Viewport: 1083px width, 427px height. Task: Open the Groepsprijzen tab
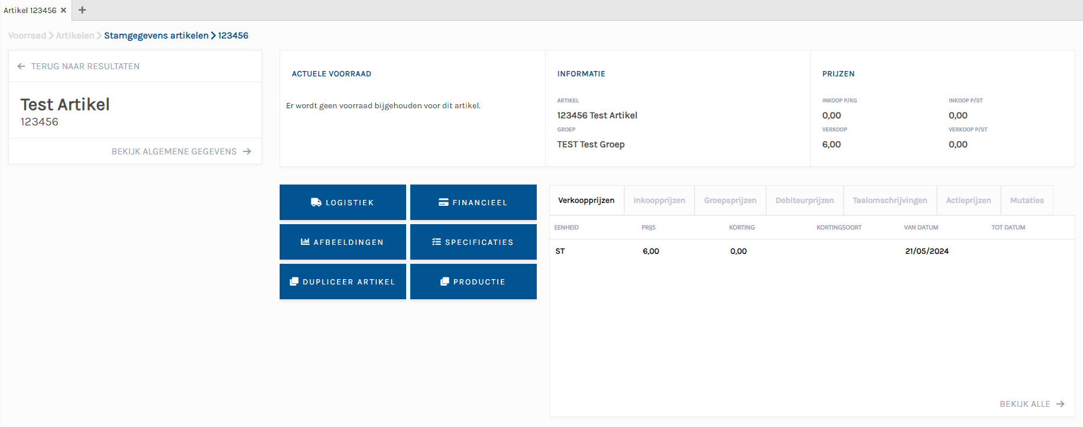730,200
